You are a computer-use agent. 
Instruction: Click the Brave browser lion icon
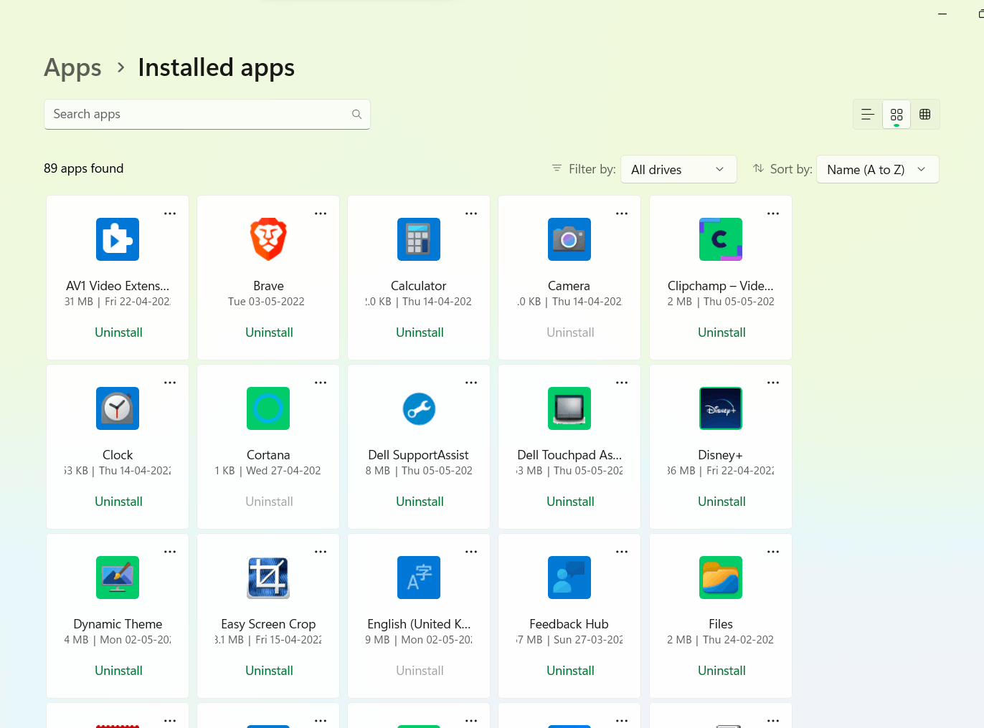pyautogui.click(x=268, y=239)
